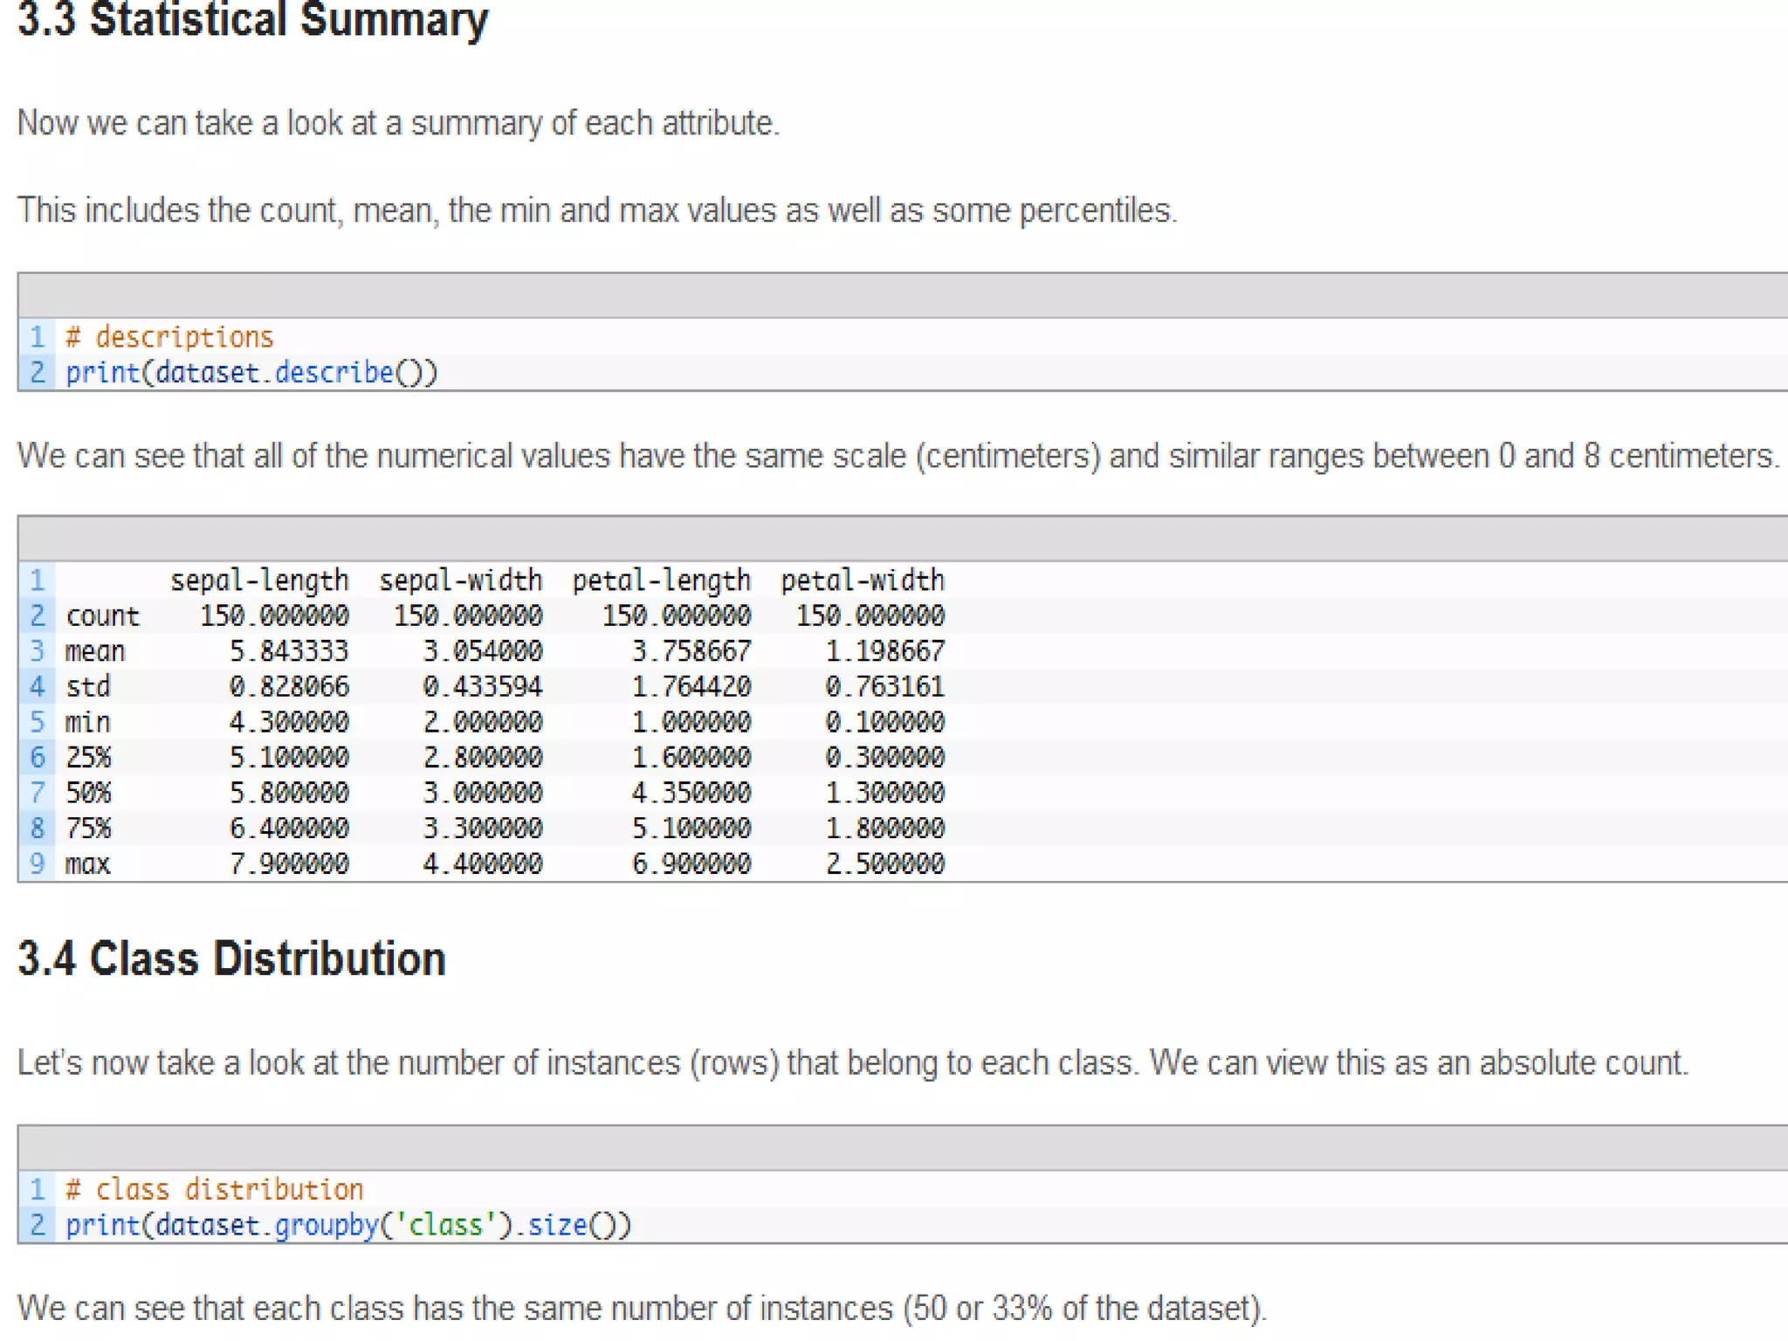The image size is (1788, 1341).
Task: Click the std value 0.828066
Action: click(x=289, y=687)
